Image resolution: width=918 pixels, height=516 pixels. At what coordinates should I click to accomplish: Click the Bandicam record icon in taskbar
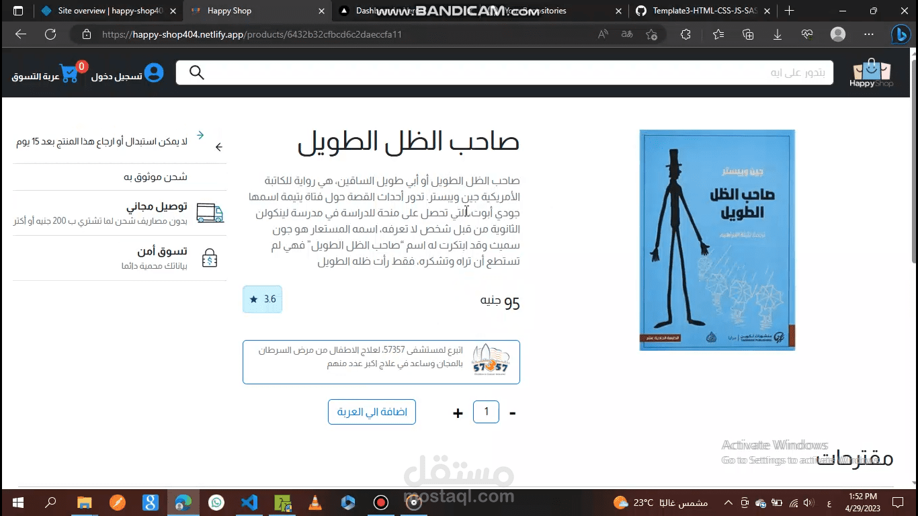click(x=381, y=503)
